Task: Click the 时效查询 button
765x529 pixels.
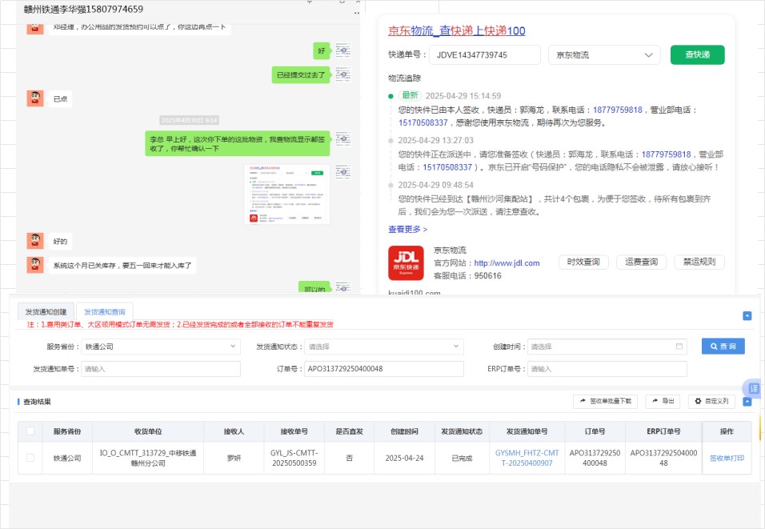Action: [x=583, y=262]
